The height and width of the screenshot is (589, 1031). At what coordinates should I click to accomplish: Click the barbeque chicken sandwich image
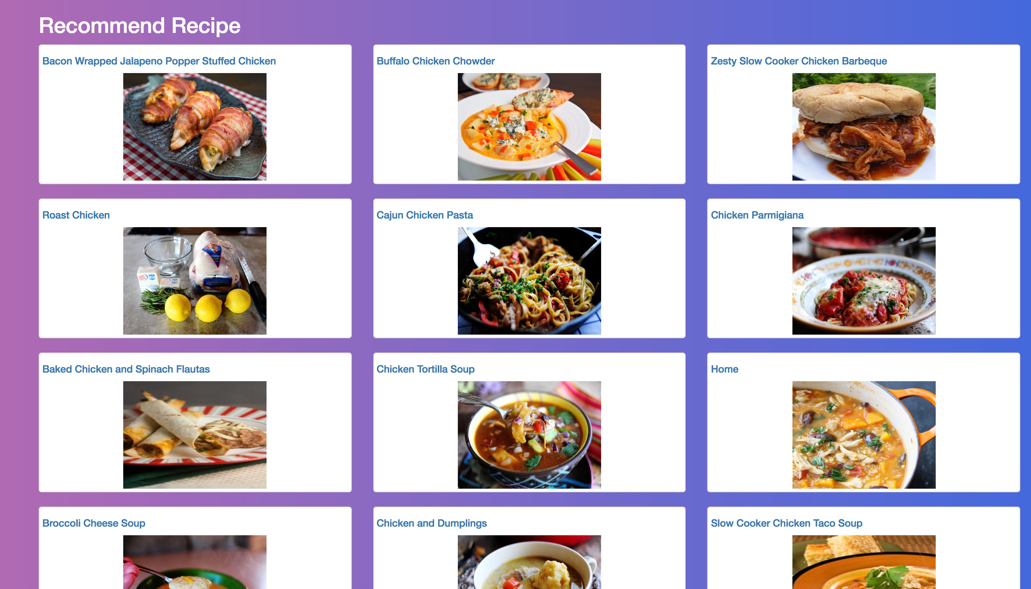(x=864, y=126)
